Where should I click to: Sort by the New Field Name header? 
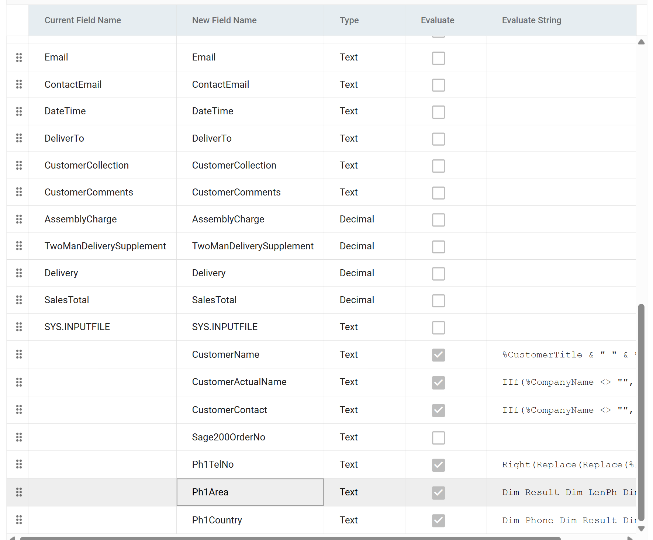click(x=250, y=20)
